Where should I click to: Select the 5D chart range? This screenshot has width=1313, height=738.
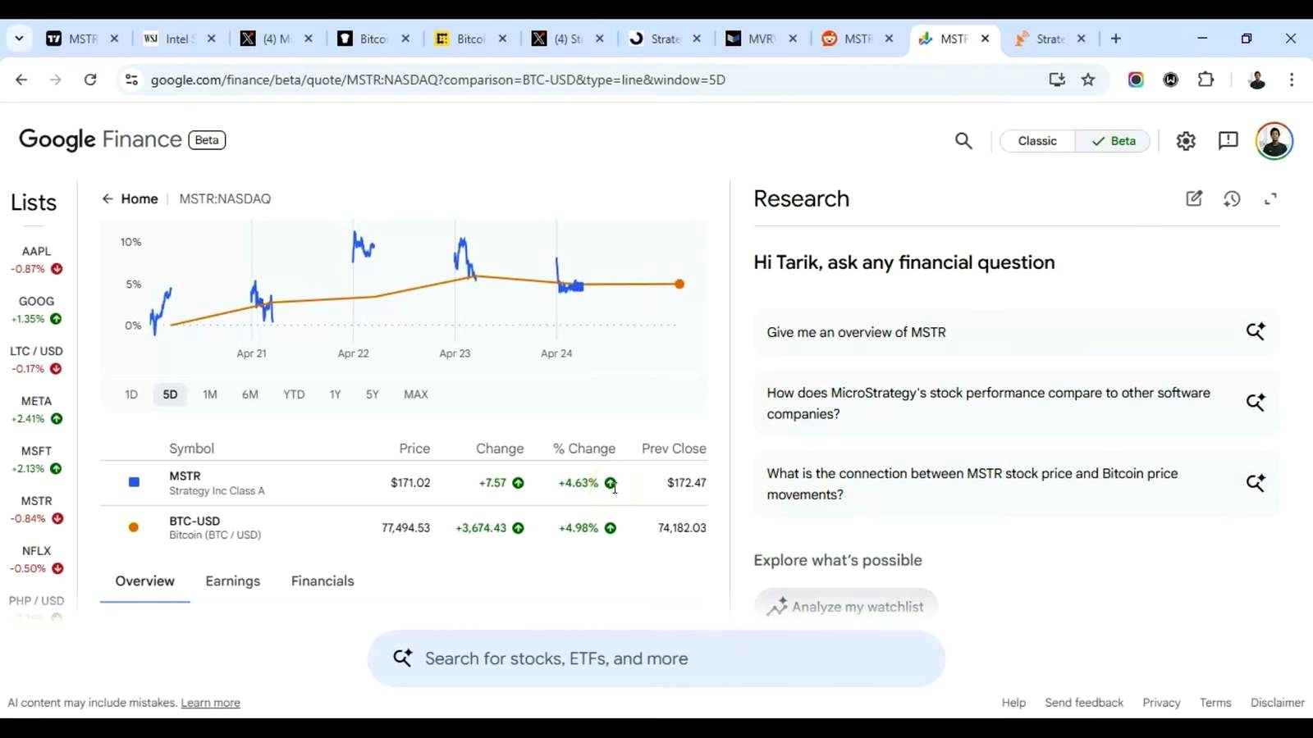click(170, 394)
